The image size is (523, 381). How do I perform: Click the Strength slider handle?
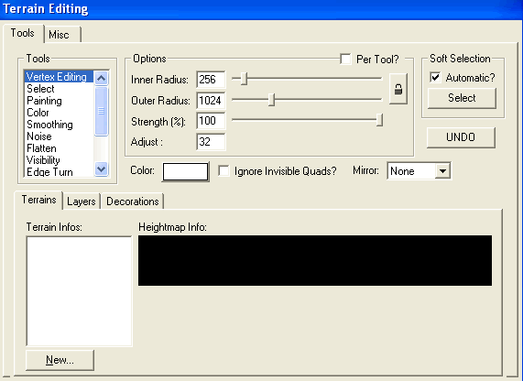[x=379, y=120]
